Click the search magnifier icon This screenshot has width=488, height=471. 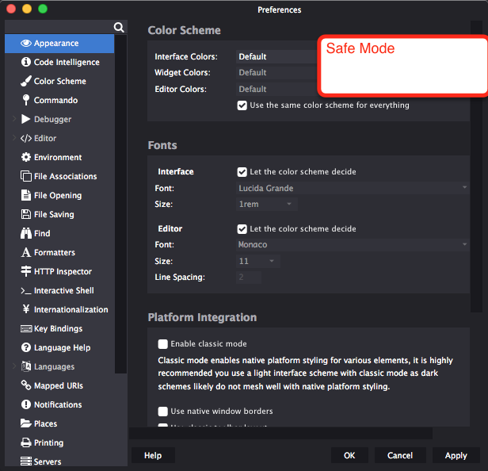119,28
